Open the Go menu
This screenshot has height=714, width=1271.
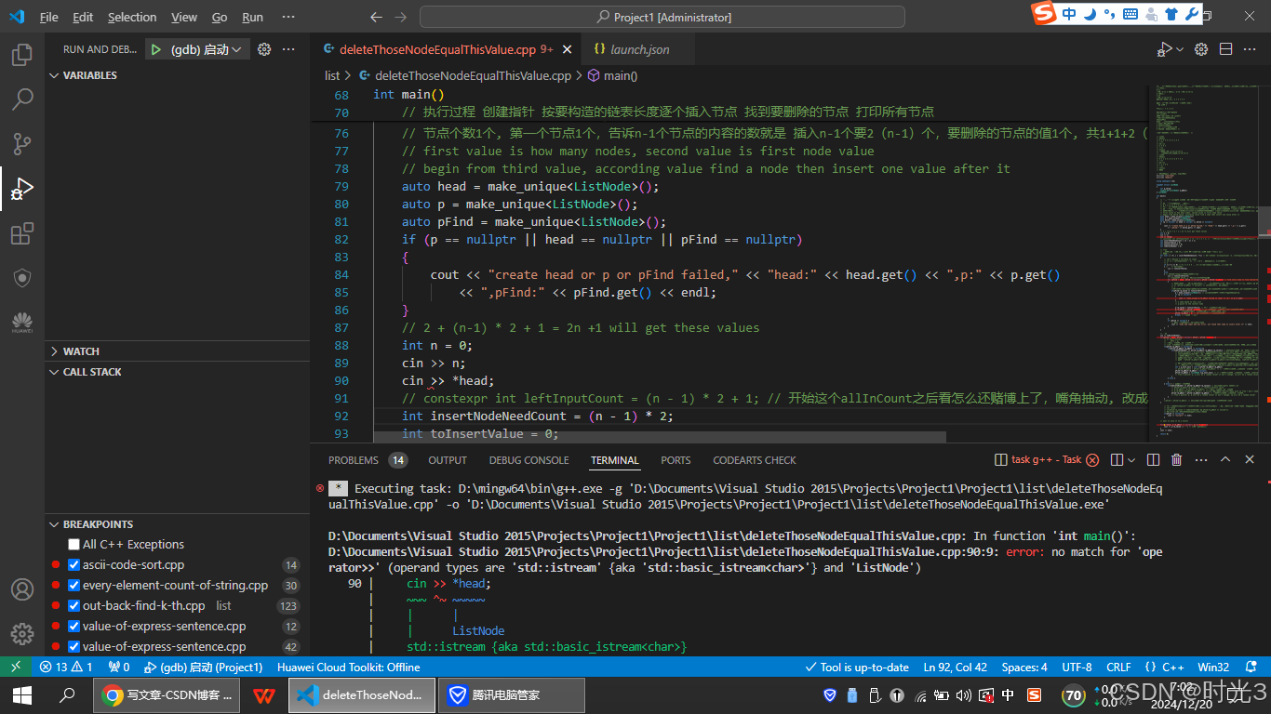(x=220, y=17)
